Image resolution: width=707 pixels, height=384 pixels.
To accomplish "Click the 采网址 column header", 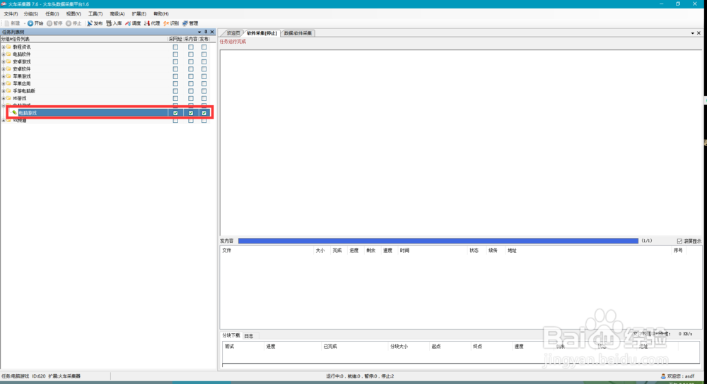I will pos(175,39).
